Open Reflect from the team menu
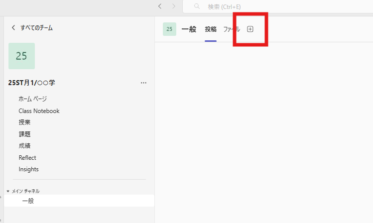 pos(27,157)
